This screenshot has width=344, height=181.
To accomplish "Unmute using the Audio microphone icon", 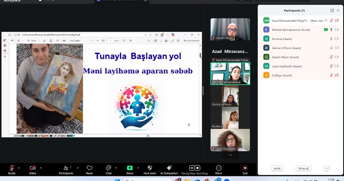I will pyautogui.click(x=12, y=168).
